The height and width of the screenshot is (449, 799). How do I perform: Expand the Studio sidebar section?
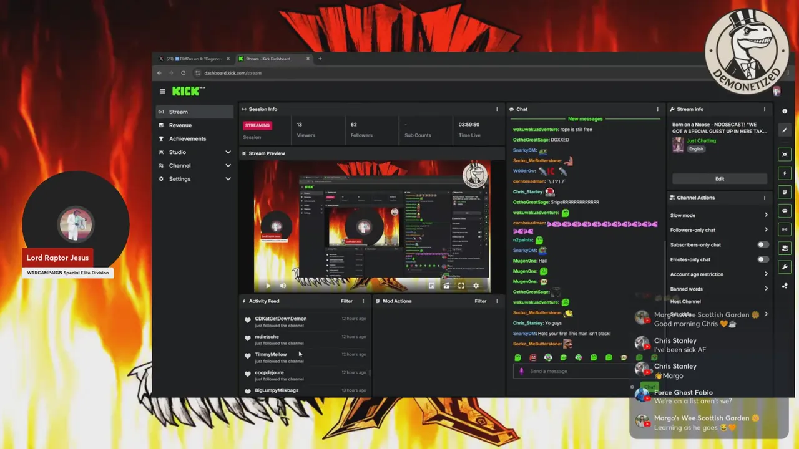tap(195, 152)
